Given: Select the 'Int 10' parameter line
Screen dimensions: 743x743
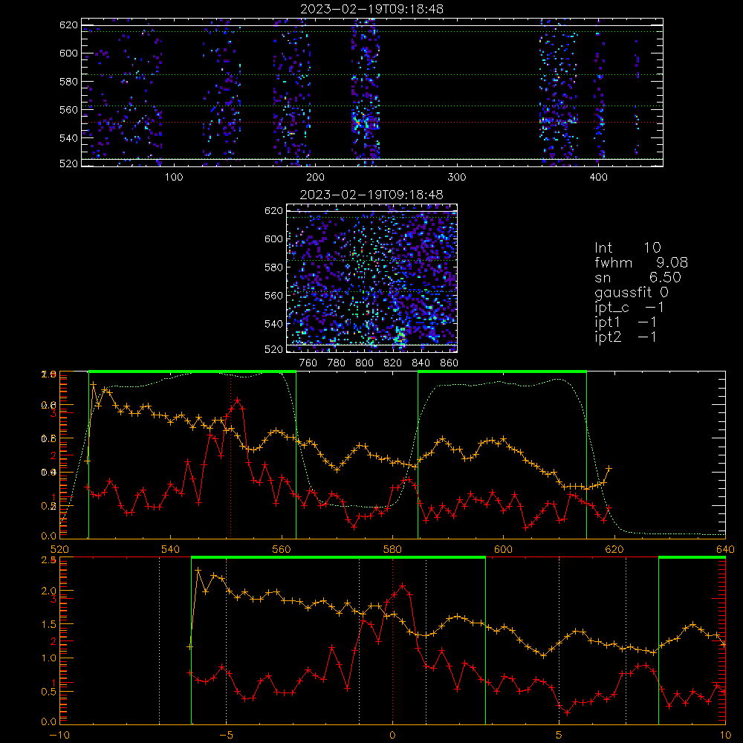Looking at the screenshot, I should pyautogui.click(x=627, y=247).
